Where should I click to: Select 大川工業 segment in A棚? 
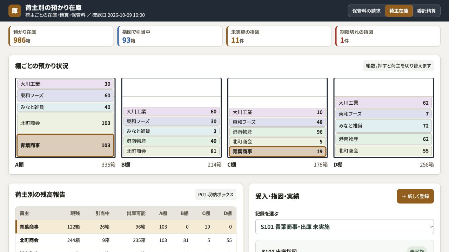click(x=65, y=84)
